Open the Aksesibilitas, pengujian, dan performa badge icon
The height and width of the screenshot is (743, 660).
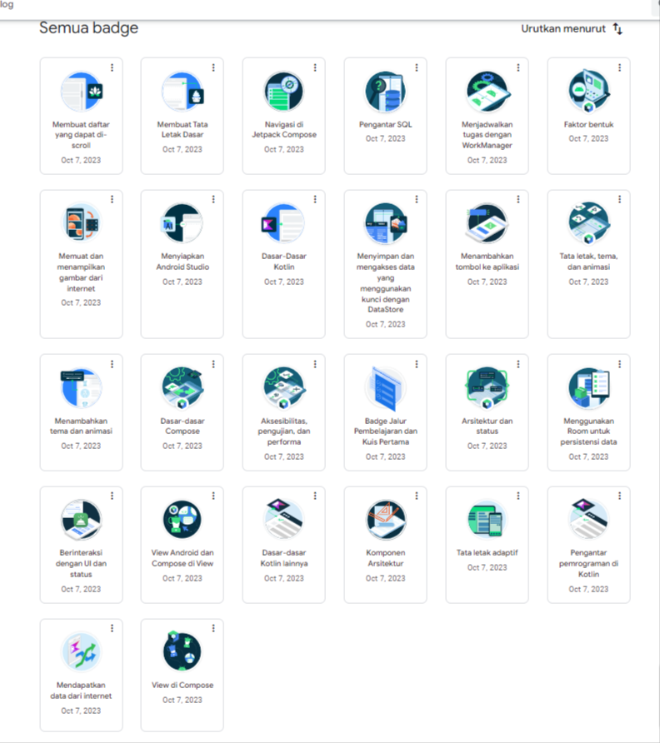(284, 388)
